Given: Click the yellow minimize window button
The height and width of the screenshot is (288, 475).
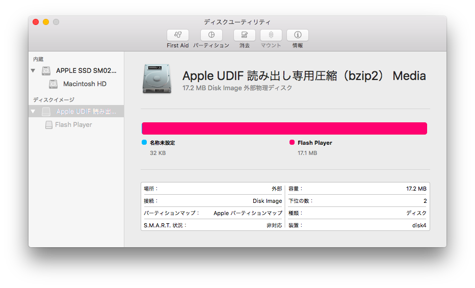Looking at the screenshot, I should (46, 22).
